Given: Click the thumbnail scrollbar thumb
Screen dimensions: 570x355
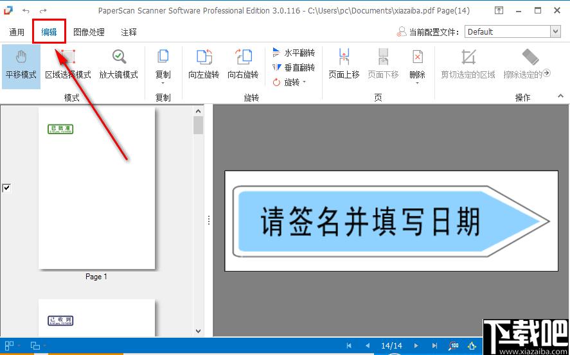Looking at the screenshot, I should coord(198,125).
